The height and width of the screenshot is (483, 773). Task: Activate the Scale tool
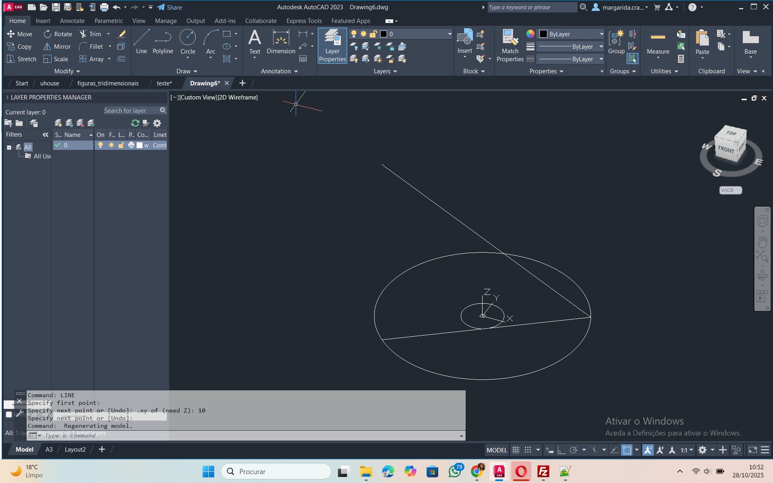tap(56, 59)
